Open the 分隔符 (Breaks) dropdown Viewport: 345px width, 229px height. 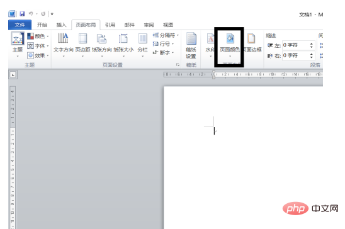click(166, 35)
